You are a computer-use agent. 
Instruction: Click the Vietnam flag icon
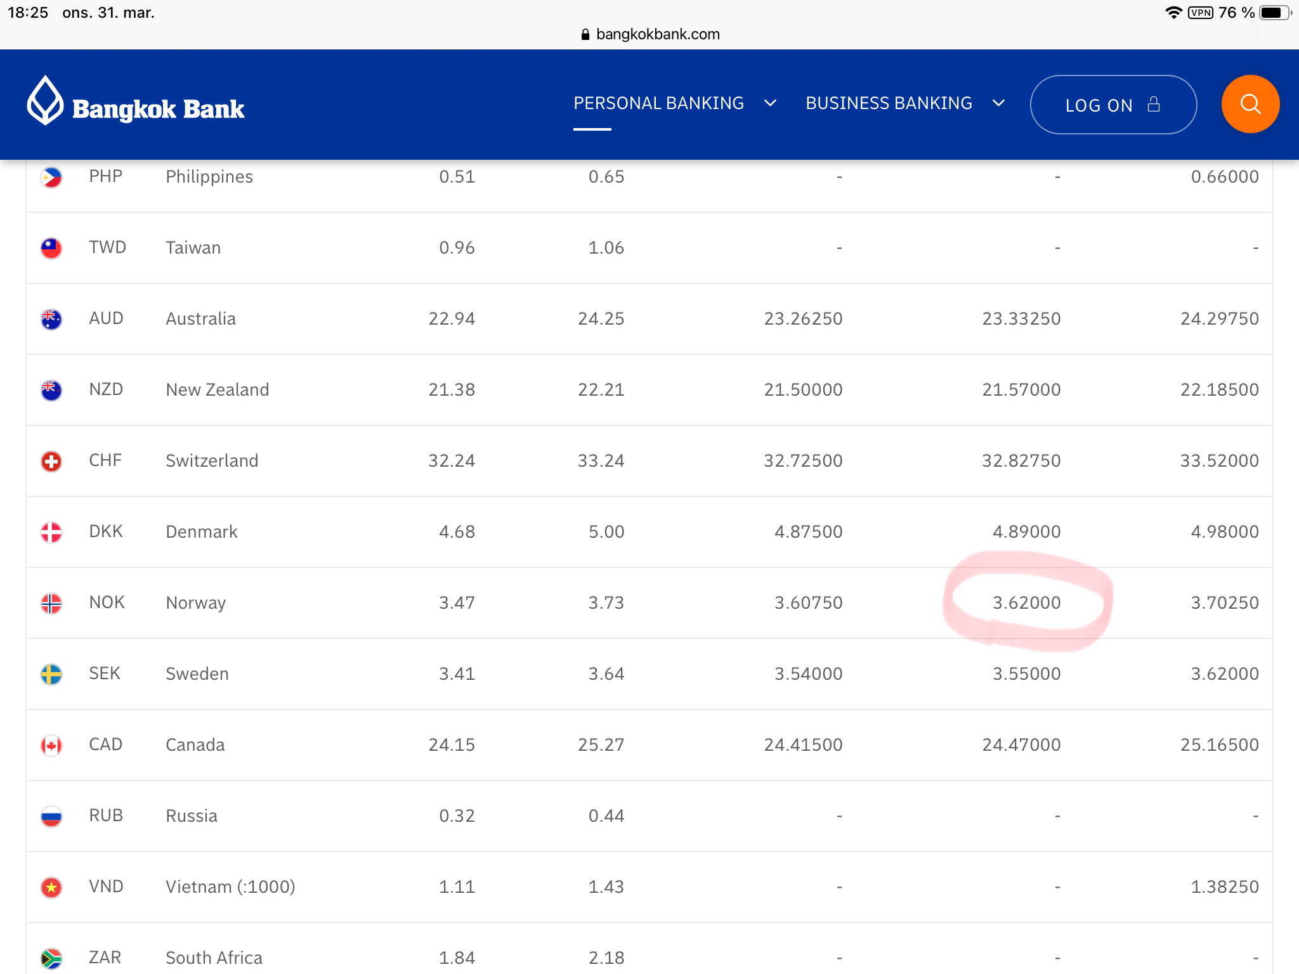tap(51, 887)
